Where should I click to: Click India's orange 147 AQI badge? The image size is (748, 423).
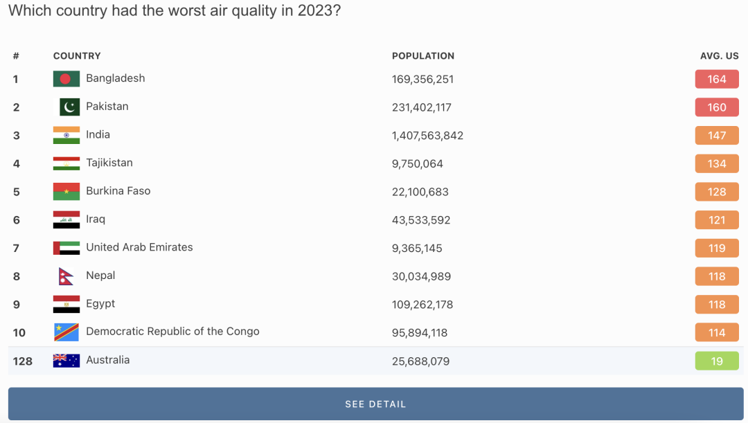coord(717,136)
